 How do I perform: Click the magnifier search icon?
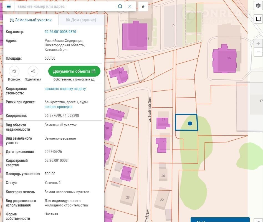120,6
